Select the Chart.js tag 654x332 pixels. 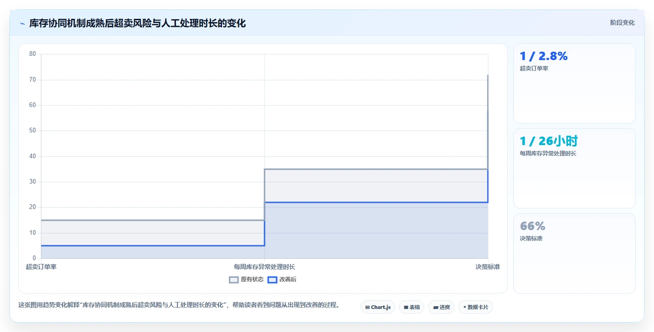coord(378,307)
